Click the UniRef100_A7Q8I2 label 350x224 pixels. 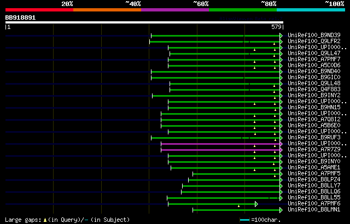[314, 120]
